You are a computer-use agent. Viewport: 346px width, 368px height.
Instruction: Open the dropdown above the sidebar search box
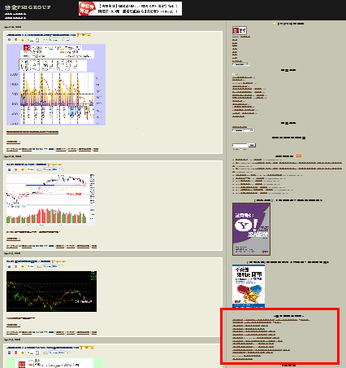(x=243, y=130)
